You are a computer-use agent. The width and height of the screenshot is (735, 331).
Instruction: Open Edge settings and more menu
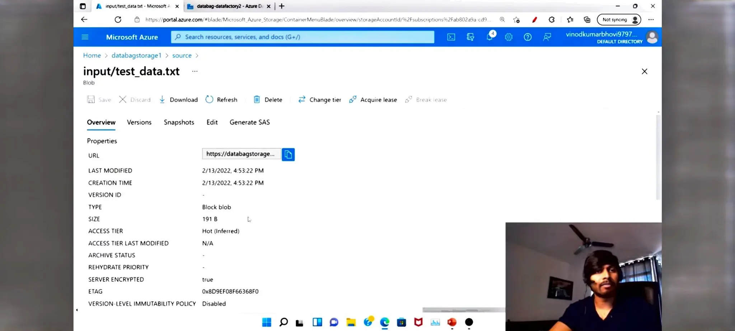(651, 20)
